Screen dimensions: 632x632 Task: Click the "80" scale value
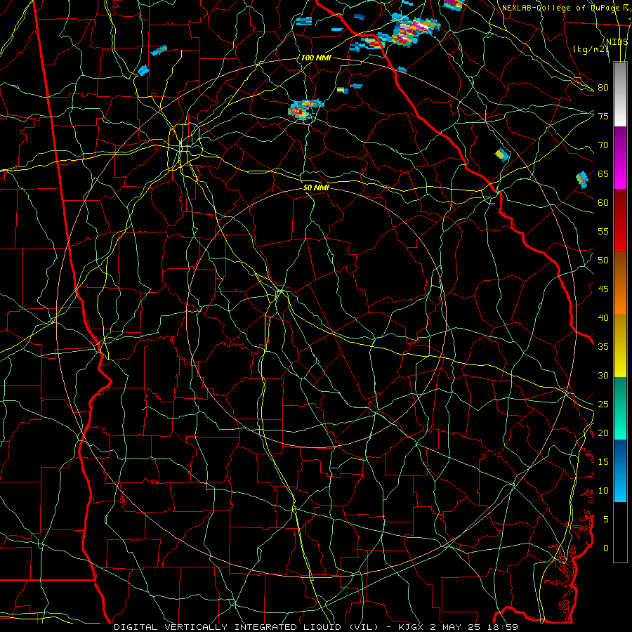(603, 88)
